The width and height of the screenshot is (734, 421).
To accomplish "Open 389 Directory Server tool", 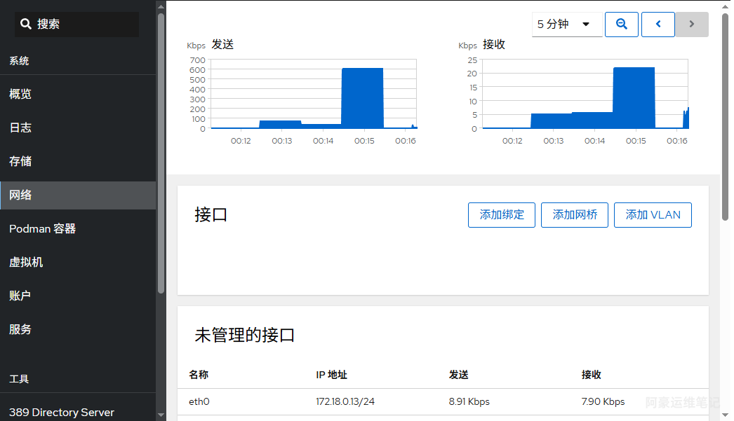I will (x=78, y=412).
